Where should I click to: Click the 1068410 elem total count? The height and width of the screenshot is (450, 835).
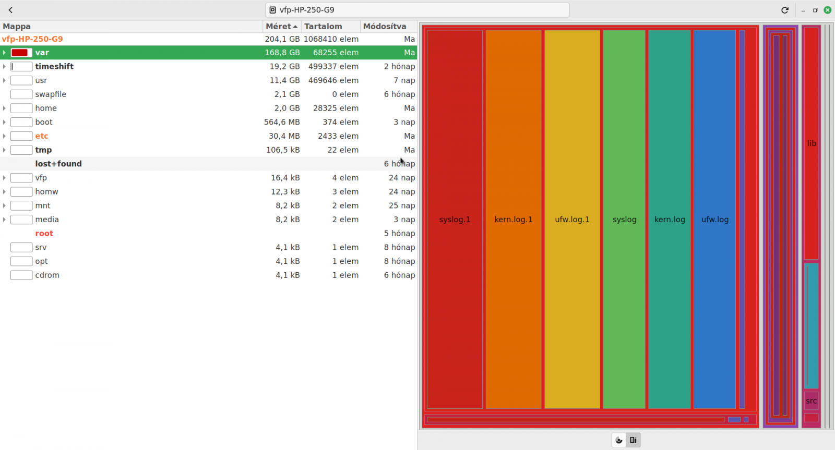tap(331, 39)
